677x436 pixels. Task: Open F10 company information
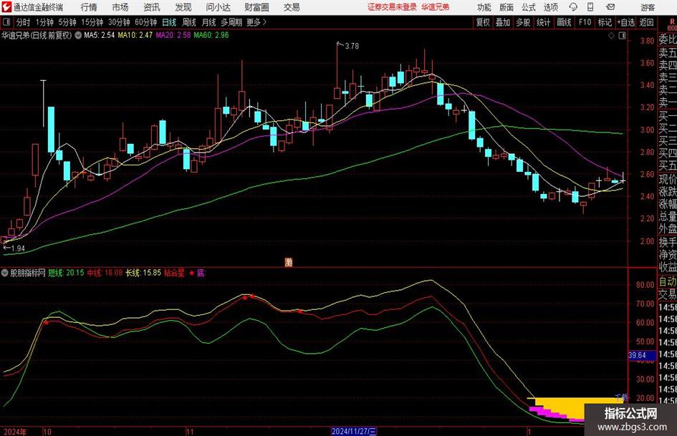click(x=585, y=22)
